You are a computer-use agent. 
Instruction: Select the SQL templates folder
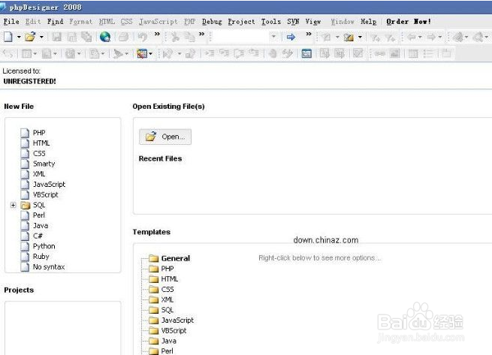point(168,310)
